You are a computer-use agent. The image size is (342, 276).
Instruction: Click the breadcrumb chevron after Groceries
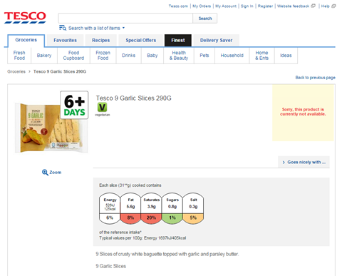(29, 71)
